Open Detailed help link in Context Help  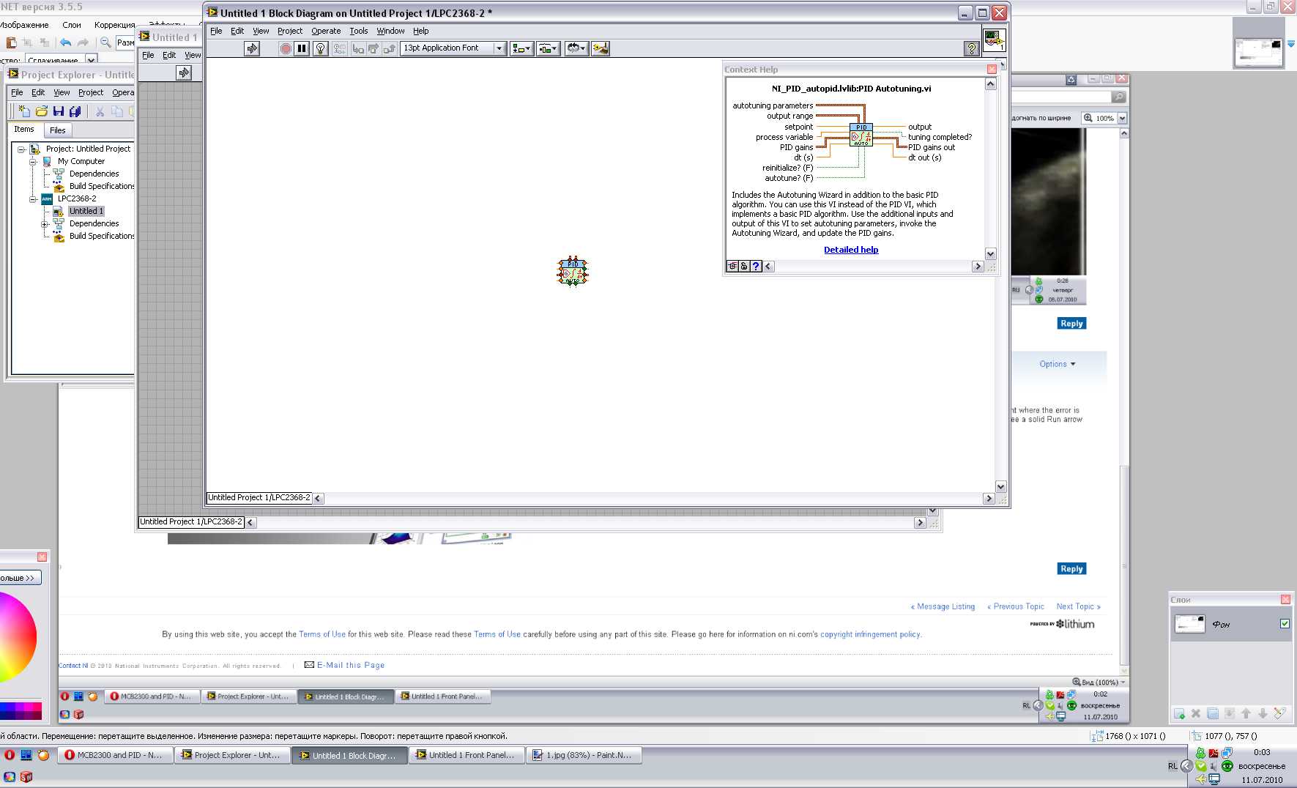click(851, 250)
